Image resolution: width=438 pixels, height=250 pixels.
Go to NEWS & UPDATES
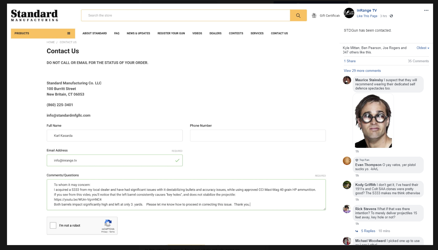point(138,33)
